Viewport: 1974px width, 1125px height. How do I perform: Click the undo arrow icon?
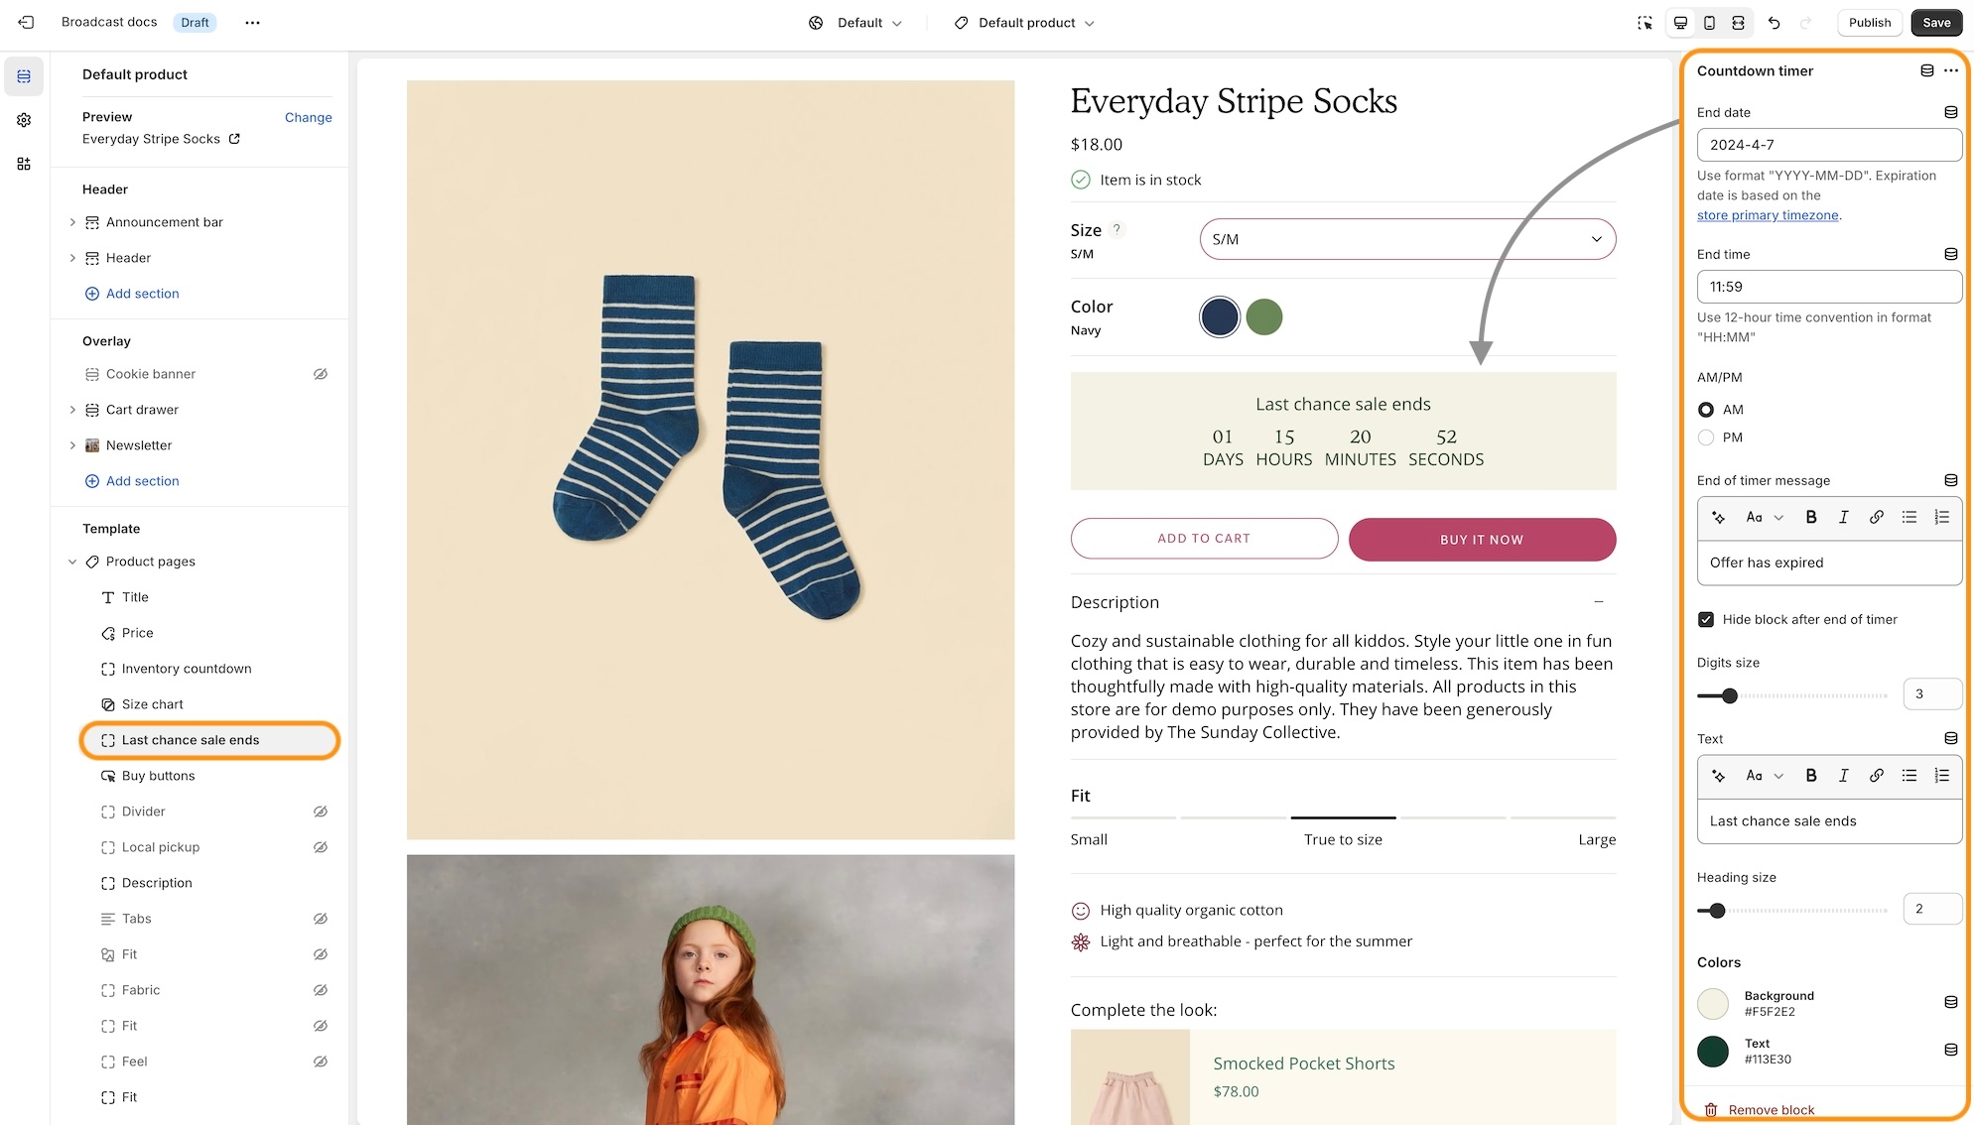(1775, 23)
